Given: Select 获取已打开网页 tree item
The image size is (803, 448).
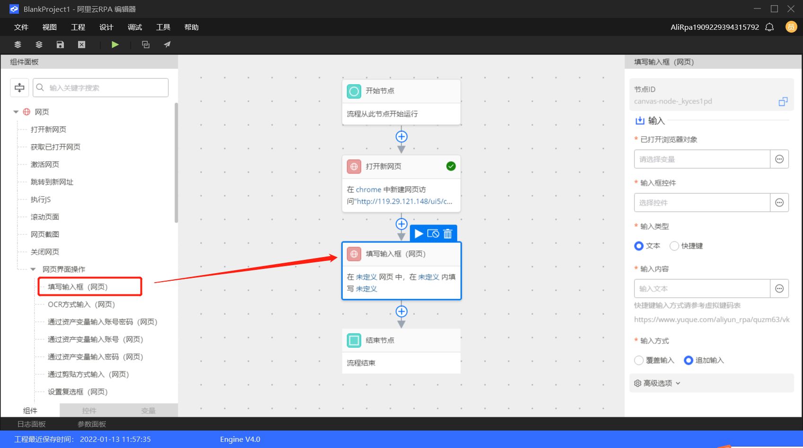Looking at the screenshot, I should pos(56,147).
